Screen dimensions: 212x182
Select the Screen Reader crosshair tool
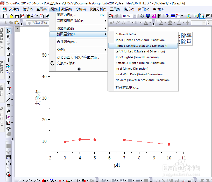(x=8, y=49)
